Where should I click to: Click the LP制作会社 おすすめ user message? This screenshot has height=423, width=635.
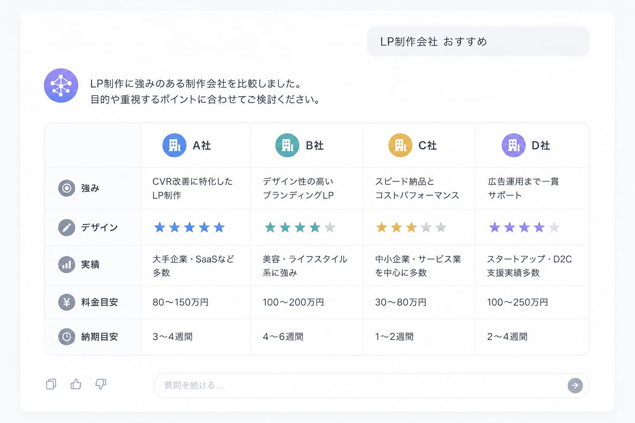[x=478, y=41]
